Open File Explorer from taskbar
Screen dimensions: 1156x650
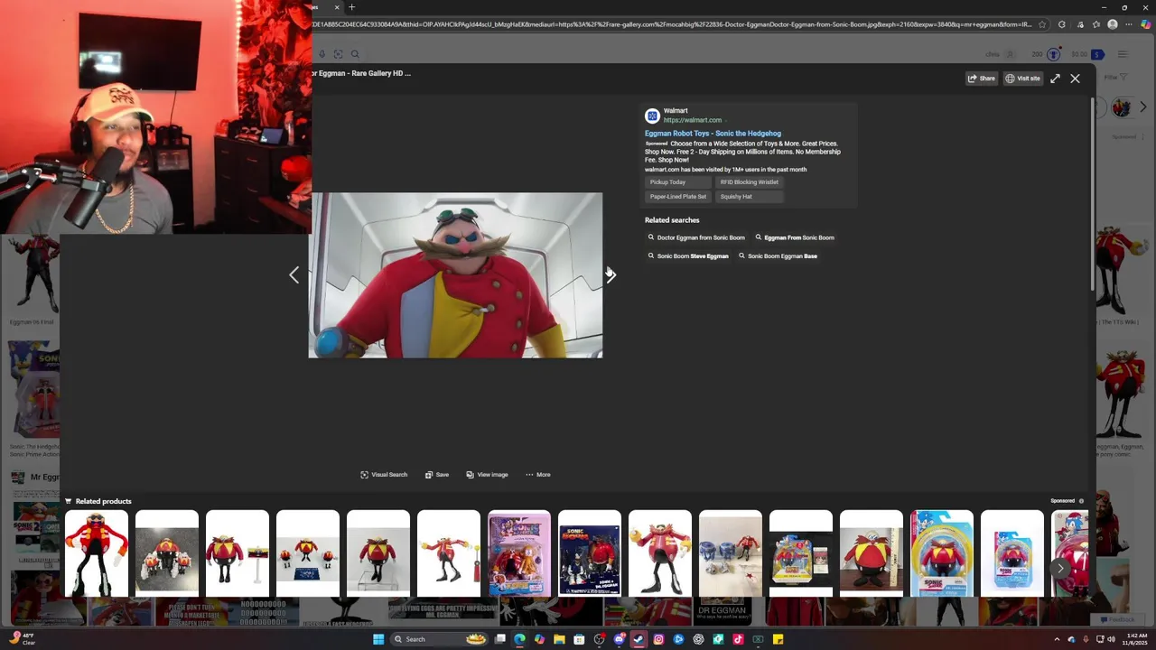(559, 639)
